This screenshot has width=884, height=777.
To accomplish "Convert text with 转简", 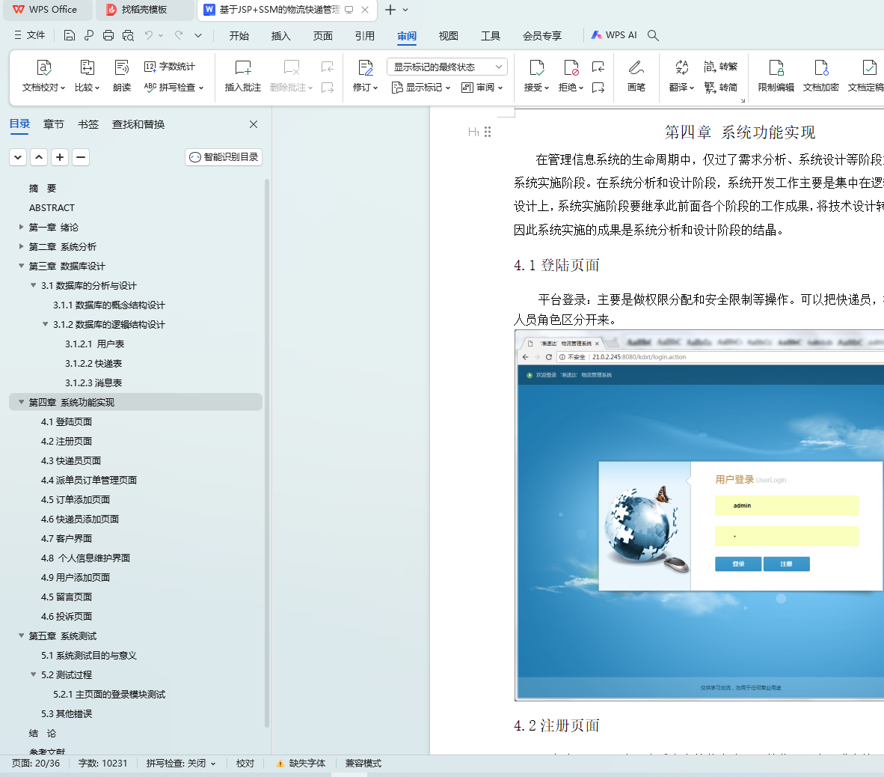I will [x=720, y=88].
